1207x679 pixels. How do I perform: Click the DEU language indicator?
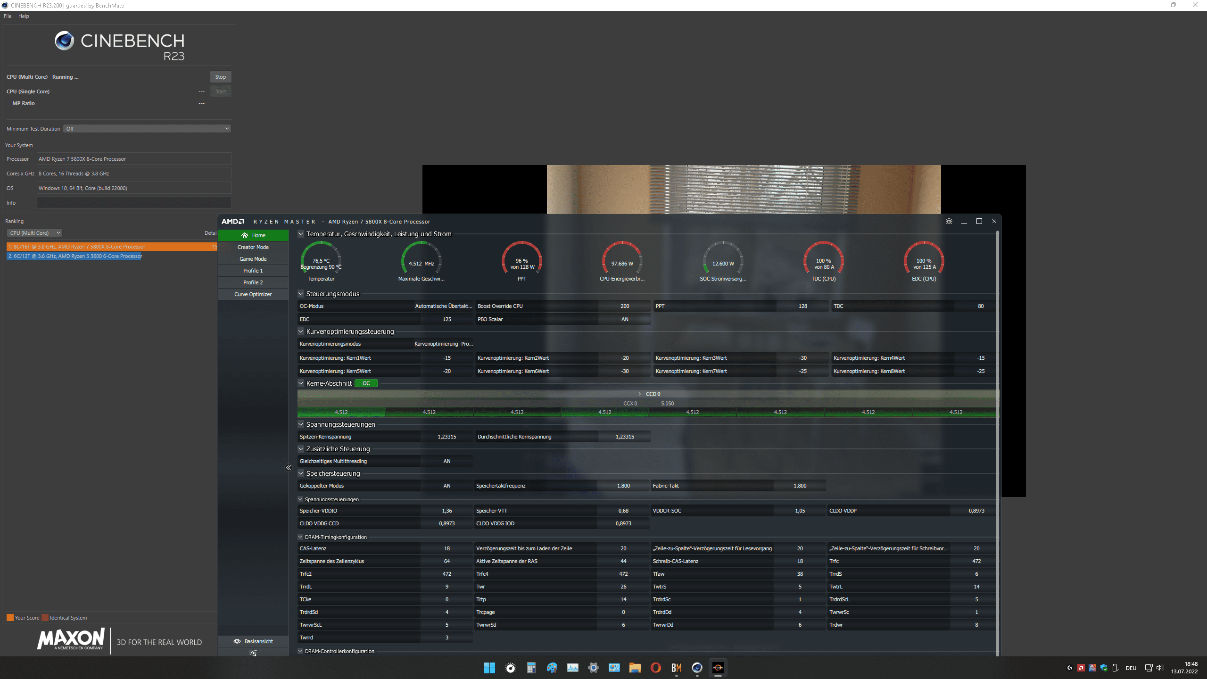pyautogui.click(x=1131, y=668)
